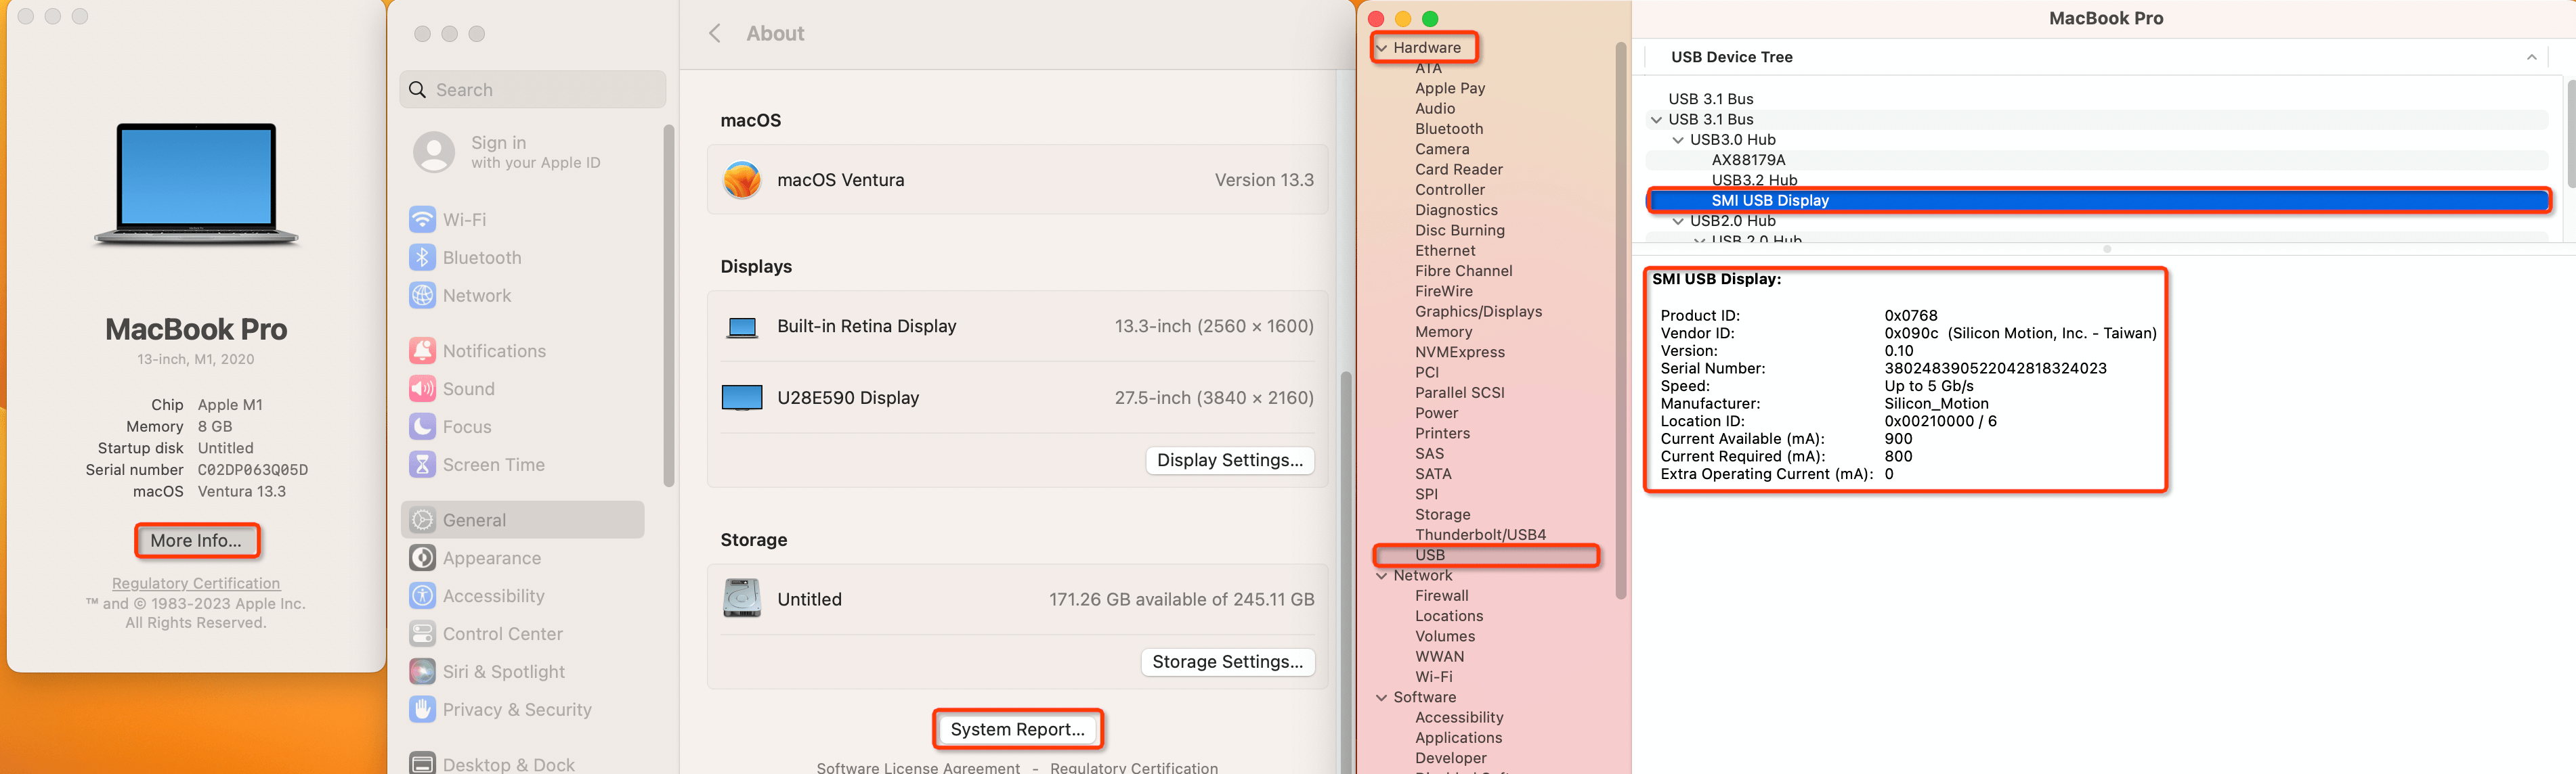Select AX88179A device in USB tree
Viewport: 2576px width, 774px height.
tap(1748, 160)
